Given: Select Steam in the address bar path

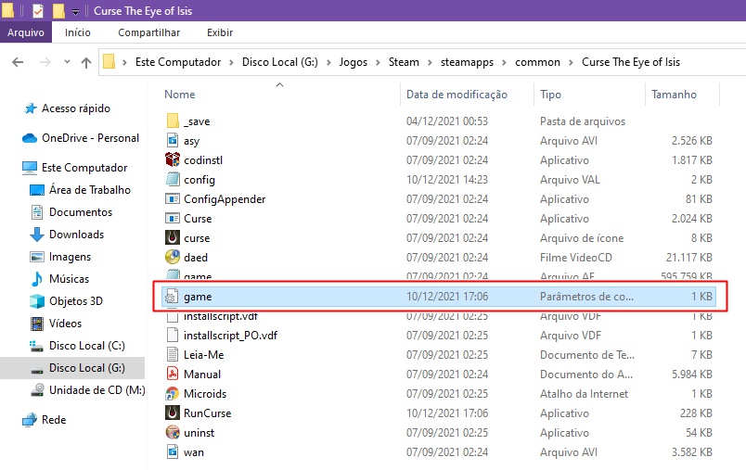Looking at the screenshot, I should click(x=404, y=62).
